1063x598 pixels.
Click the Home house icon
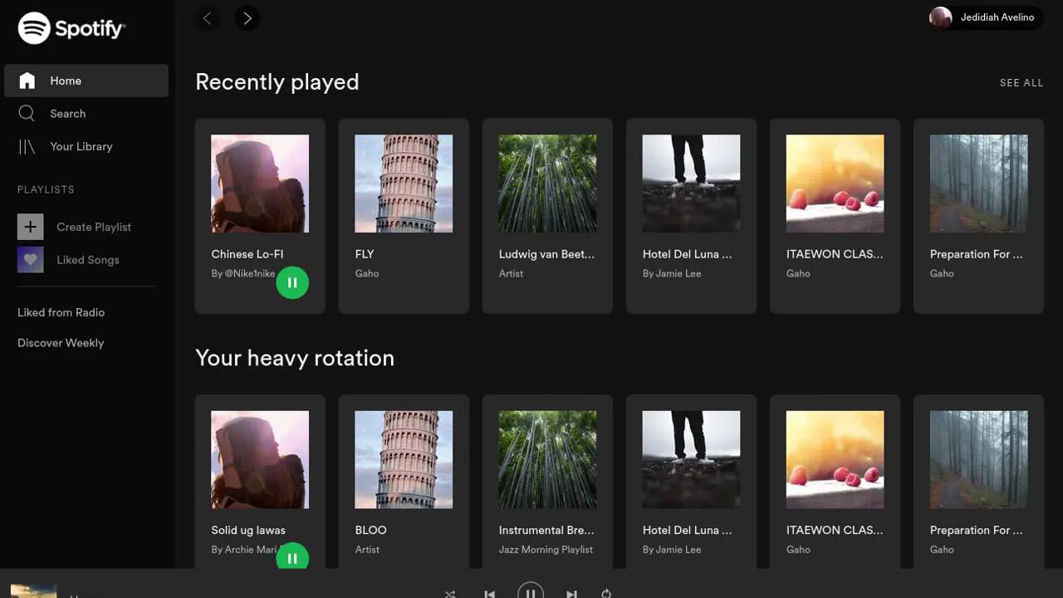click(27, 81)
